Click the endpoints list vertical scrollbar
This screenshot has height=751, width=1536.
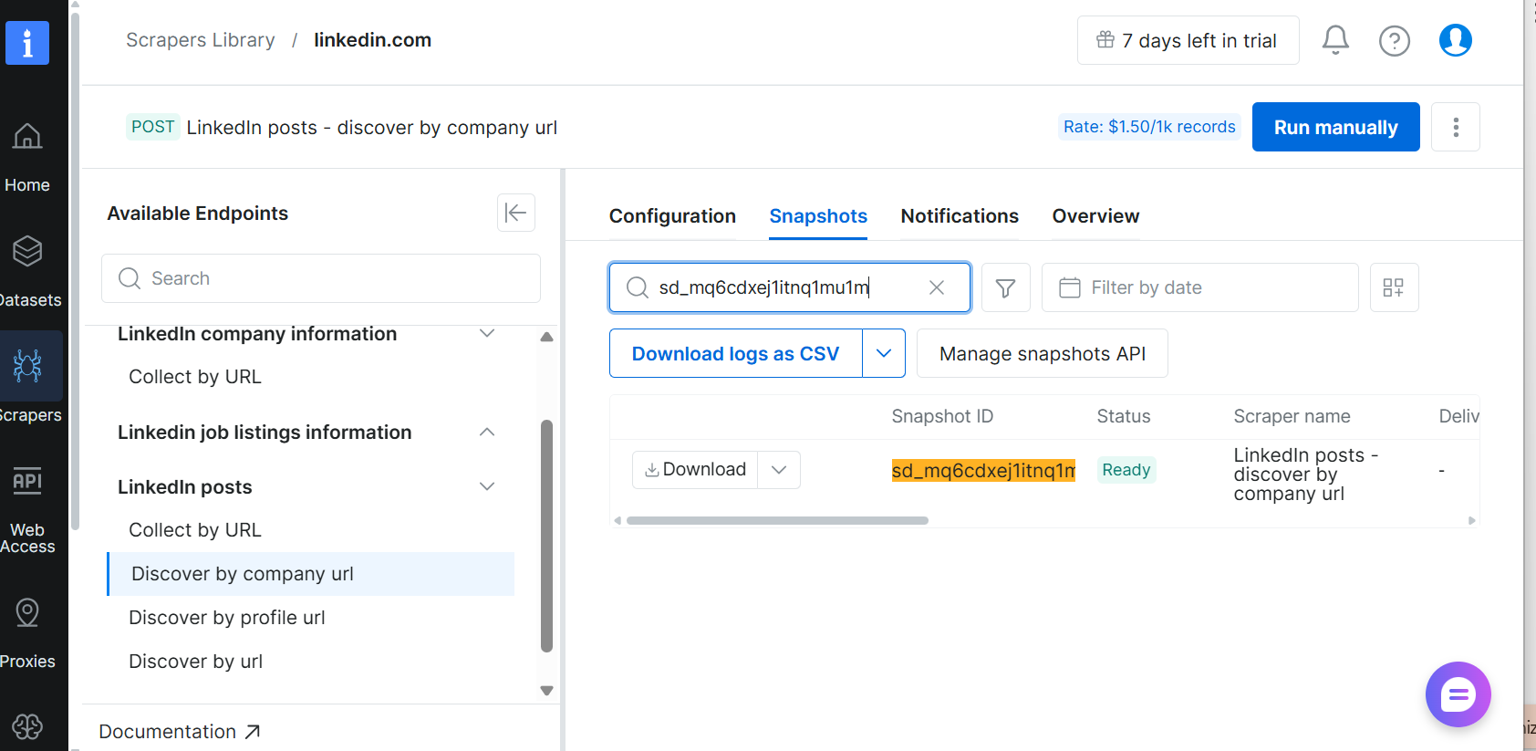546,536
